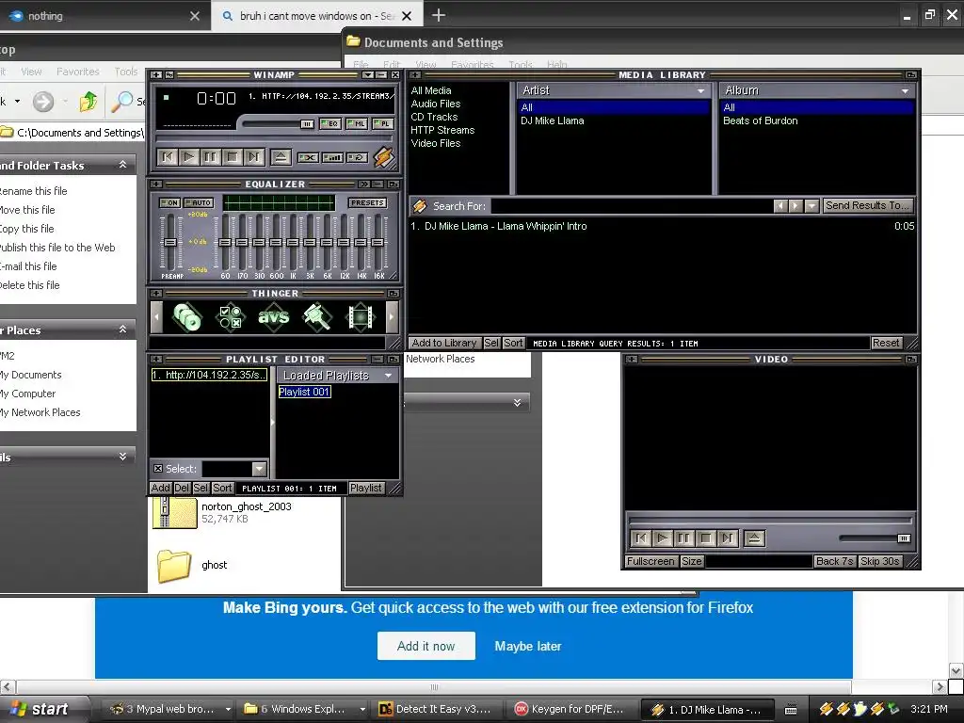The width and height of the screenshot is (964, 723).
Task: Open Thinger preferences checkbox icon
Action: 231,317
